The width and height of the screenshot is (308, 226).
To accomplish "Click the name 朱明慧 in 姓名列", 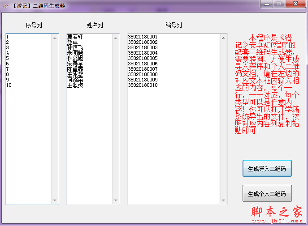I will (75, 53).
